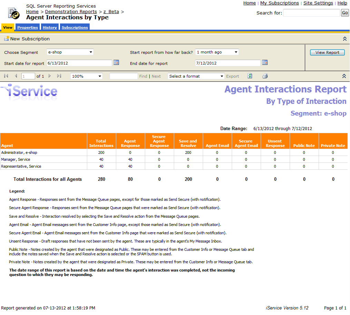
Task: Click the Save and Resolve column header
Action: [188, 141]
